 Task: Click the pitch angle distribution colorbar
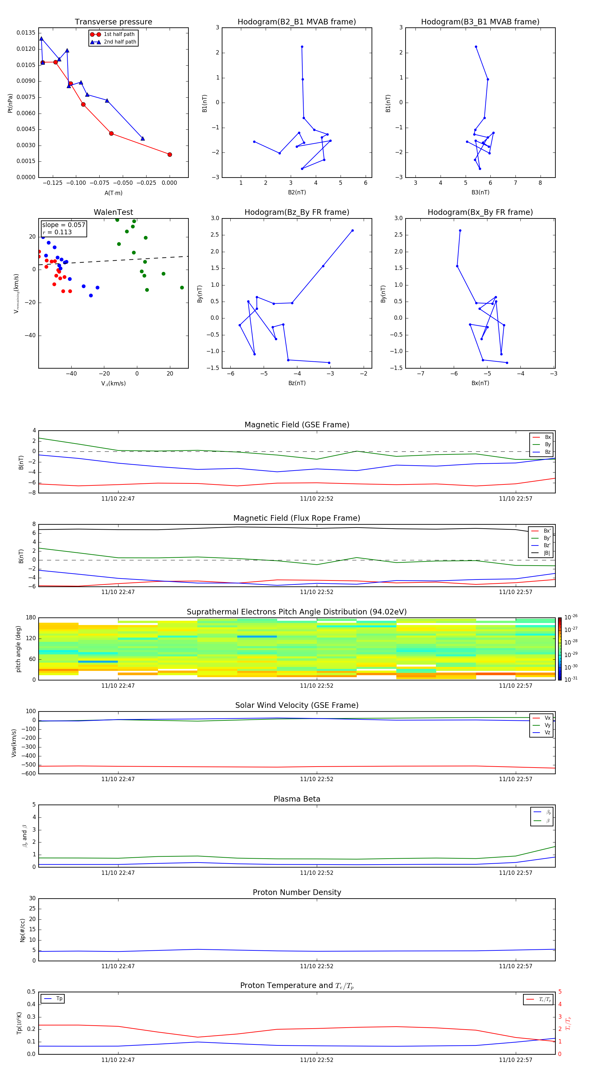[559, 649]
